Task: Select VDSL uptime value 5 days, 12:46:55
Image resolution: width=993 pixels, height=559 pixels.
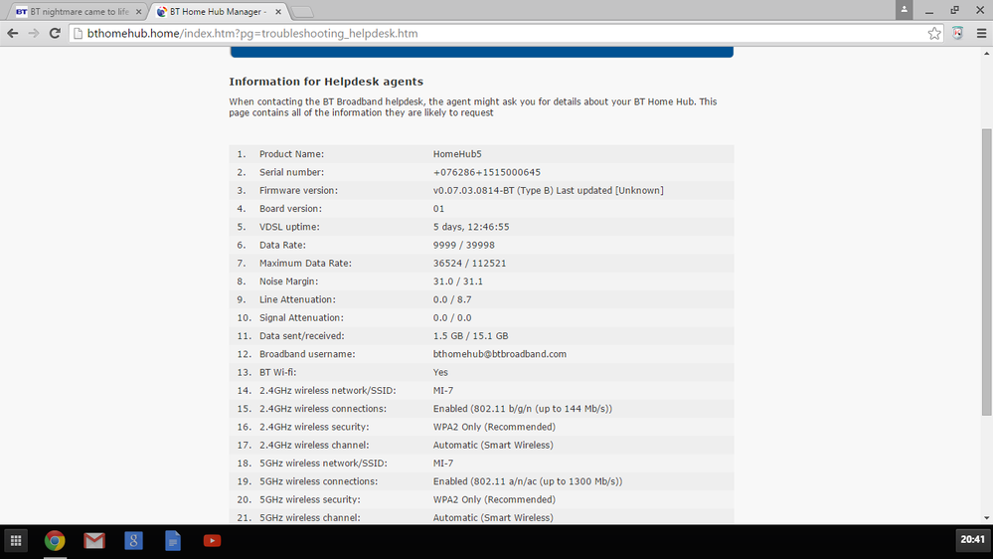Action: (x=471, y=227)
